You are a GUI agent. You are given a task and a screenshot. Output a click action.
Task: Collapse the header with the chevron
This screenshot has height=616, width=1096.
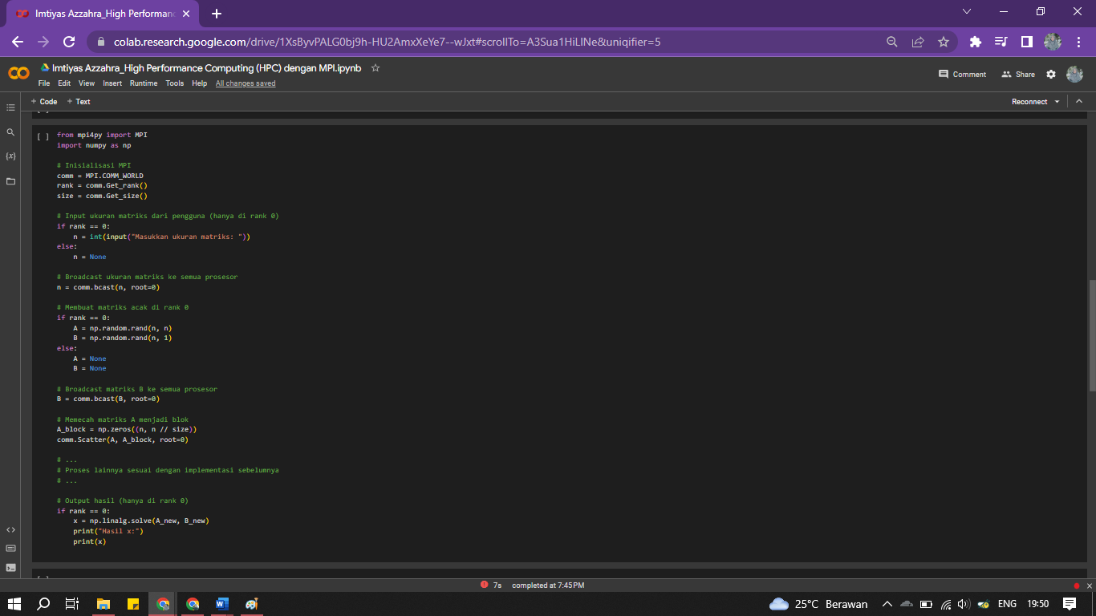coord(1079,102)
